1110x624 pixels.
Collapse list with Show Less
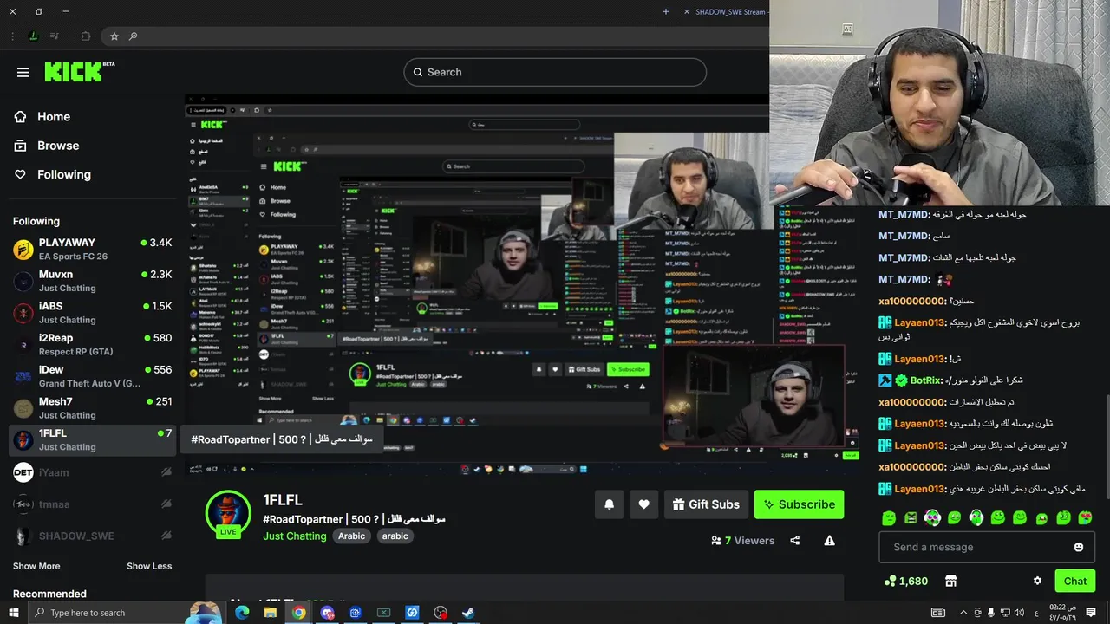[149, 566]
